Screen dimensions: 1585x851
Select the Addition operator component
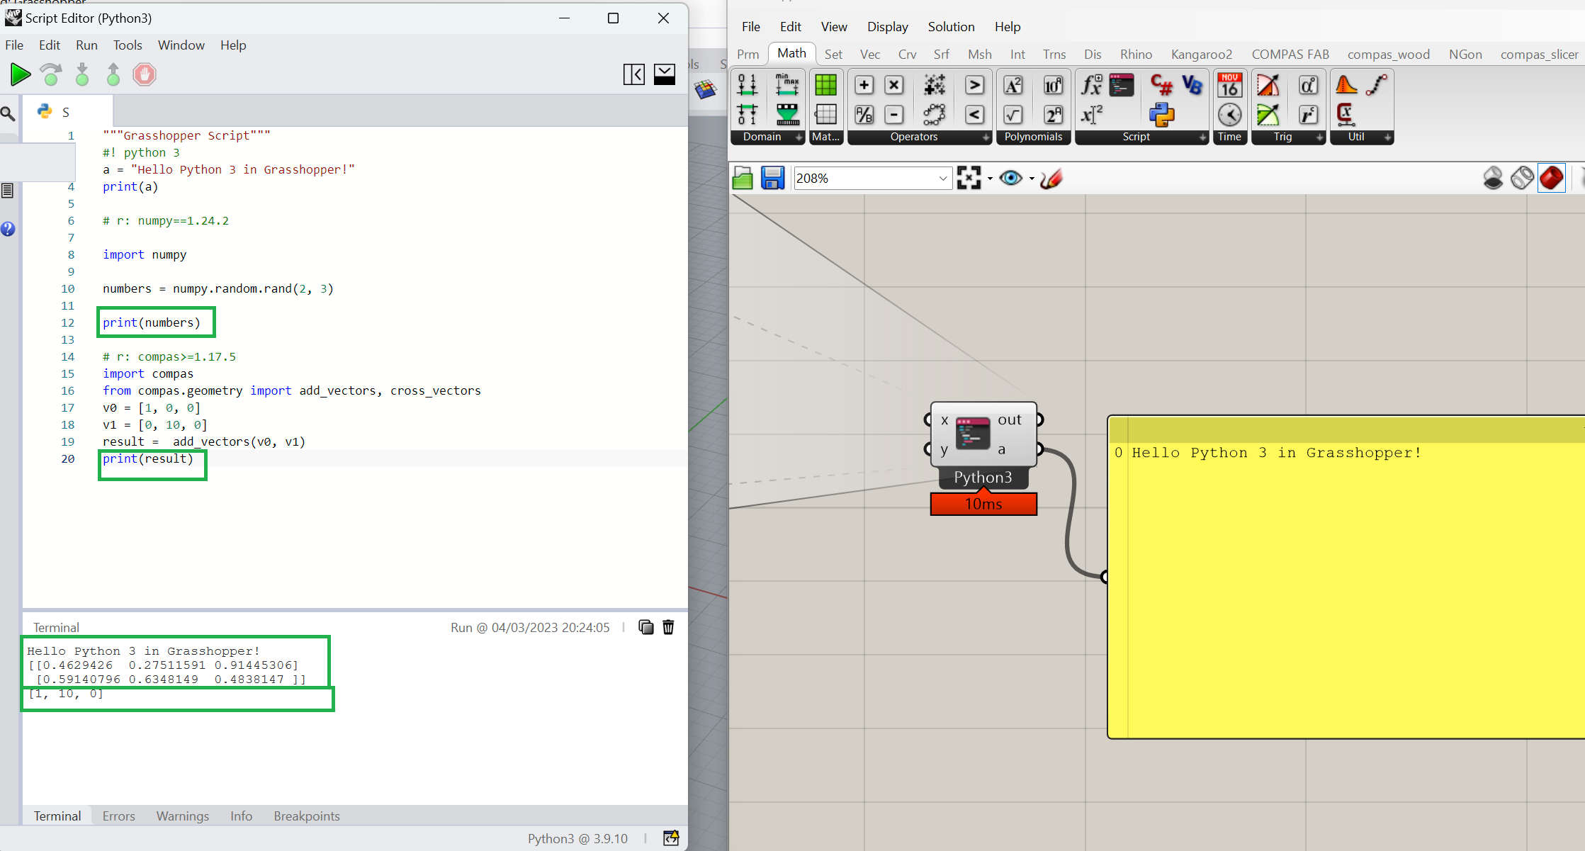pyautogui.click(x=864, y=84)
